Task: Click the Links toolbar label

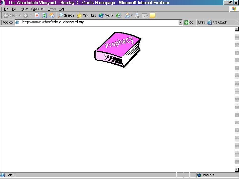Action: pyautogui.click(x=202, y=23)
